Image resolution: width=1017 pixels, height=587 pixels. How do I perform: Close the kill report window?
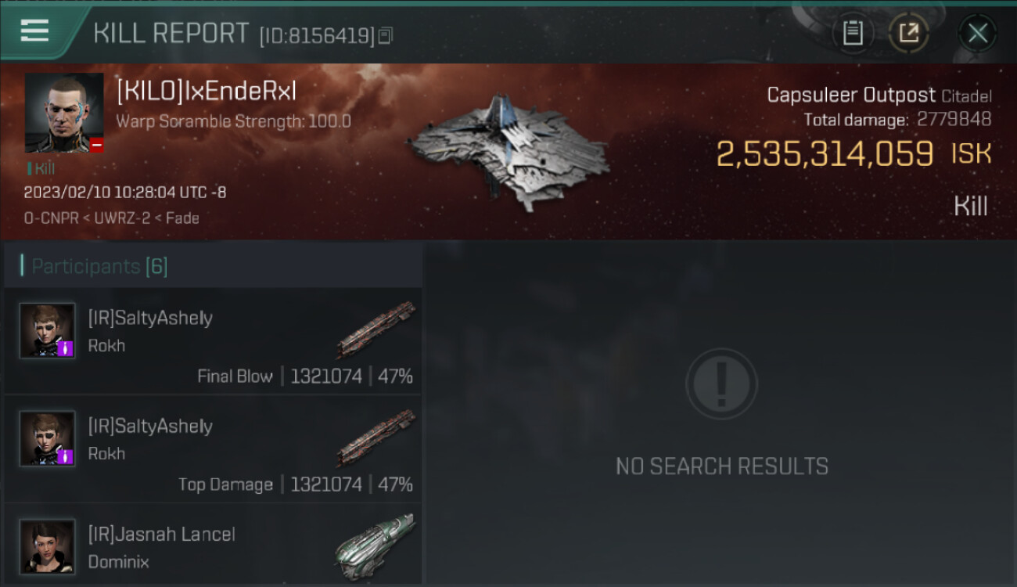point(977,33)
